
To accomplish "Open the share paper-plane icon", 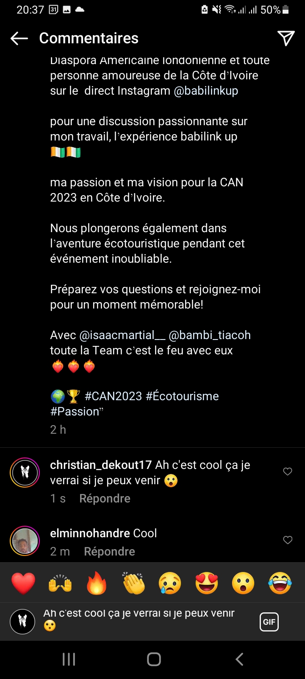I will coord(286,38).
